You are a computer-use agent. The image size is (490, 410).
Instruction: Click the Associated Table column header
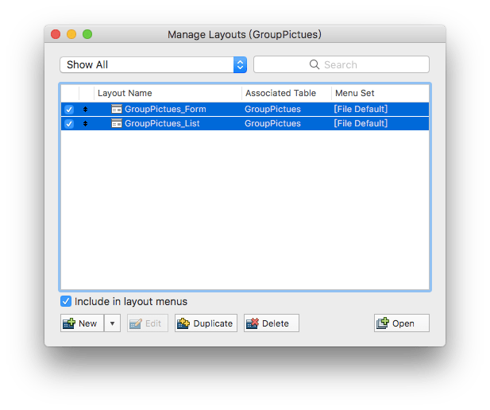click(x=280, y=93)
